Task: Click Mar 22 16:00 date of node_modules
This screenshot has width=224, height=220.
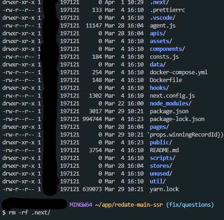Action: [124, 104]
